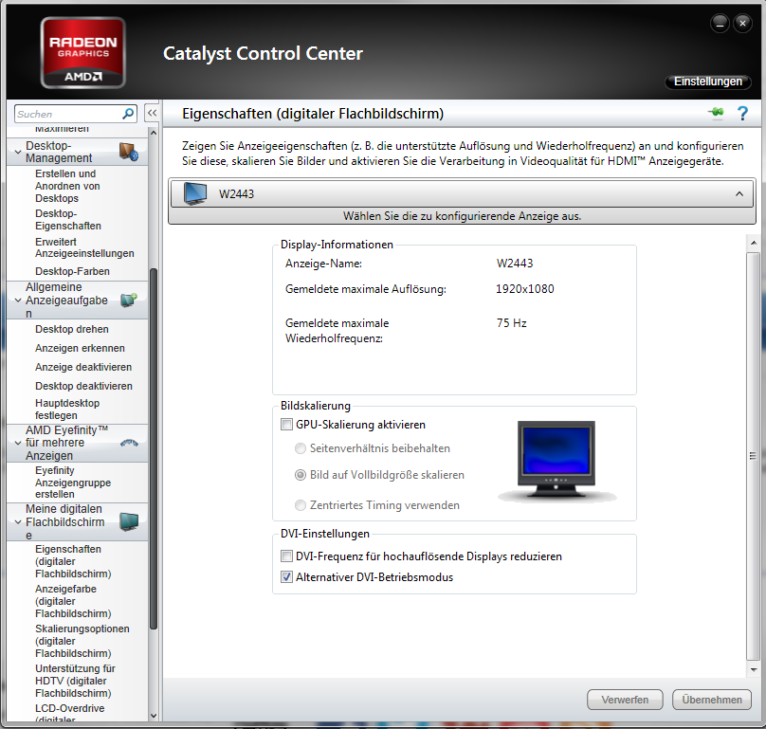Screen dimensions: 766x729
Task: Click the monitor preview image in Bildskalierung
Action: [556, 462]
